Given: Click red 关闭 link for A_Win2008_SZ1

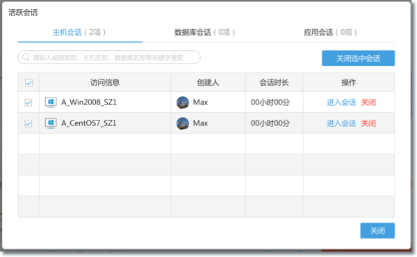Looking at the screenshot, I should [368, 102].
